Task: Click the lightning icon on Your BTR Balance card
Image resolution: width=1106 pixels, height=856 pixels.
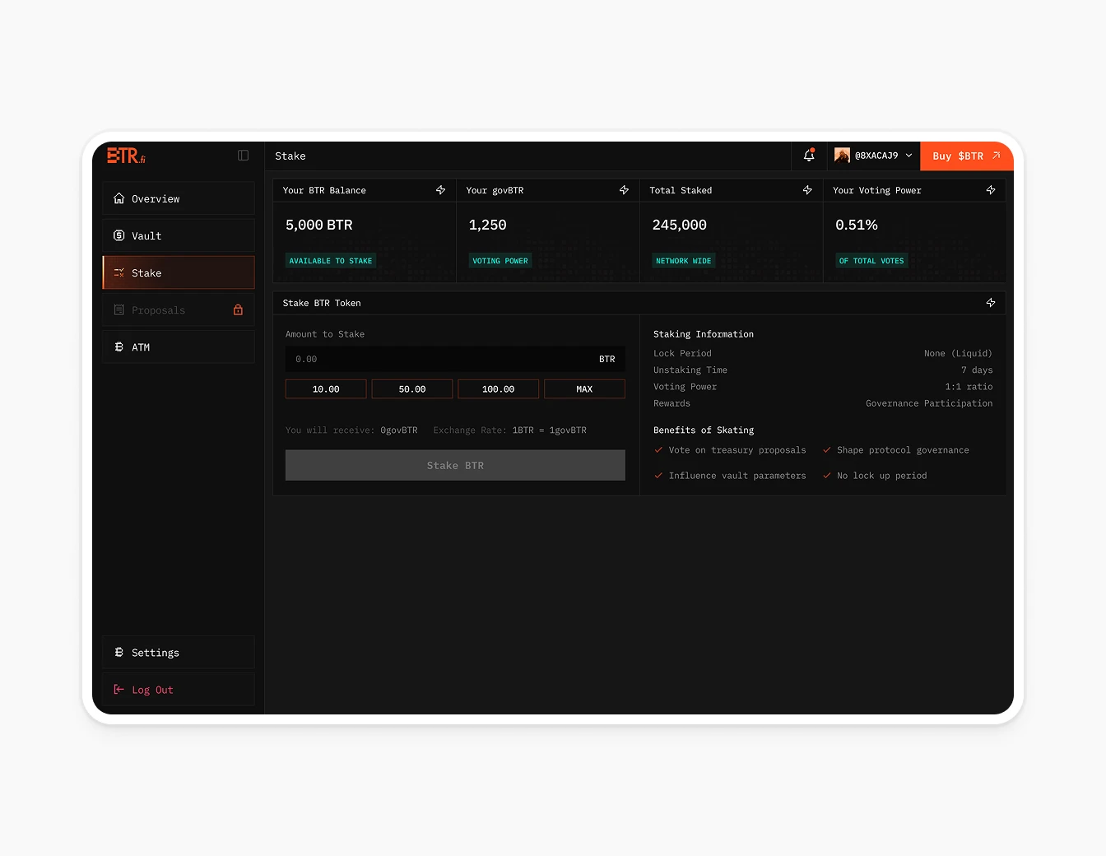Action: pos(440,190)
